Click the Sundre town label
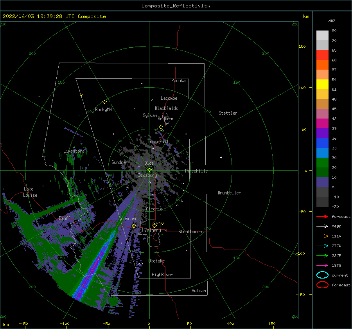352x329 pixels. (x=119, y=162)
